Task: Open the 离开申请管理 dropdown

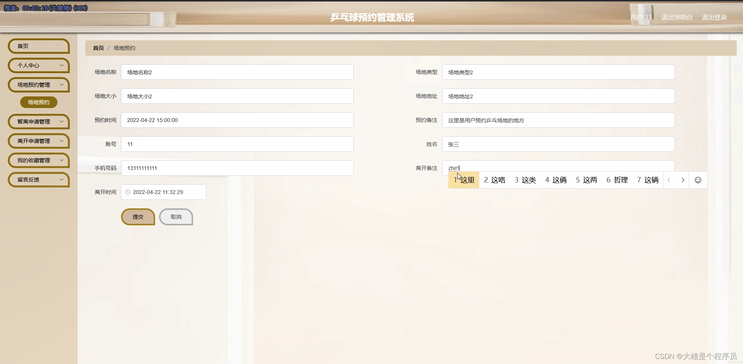Action: pos(38,141)
